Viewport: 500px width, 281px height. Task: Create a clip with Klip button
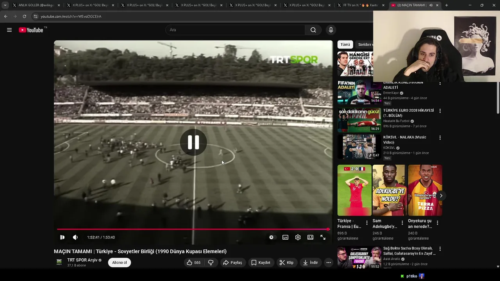point(286,263)
